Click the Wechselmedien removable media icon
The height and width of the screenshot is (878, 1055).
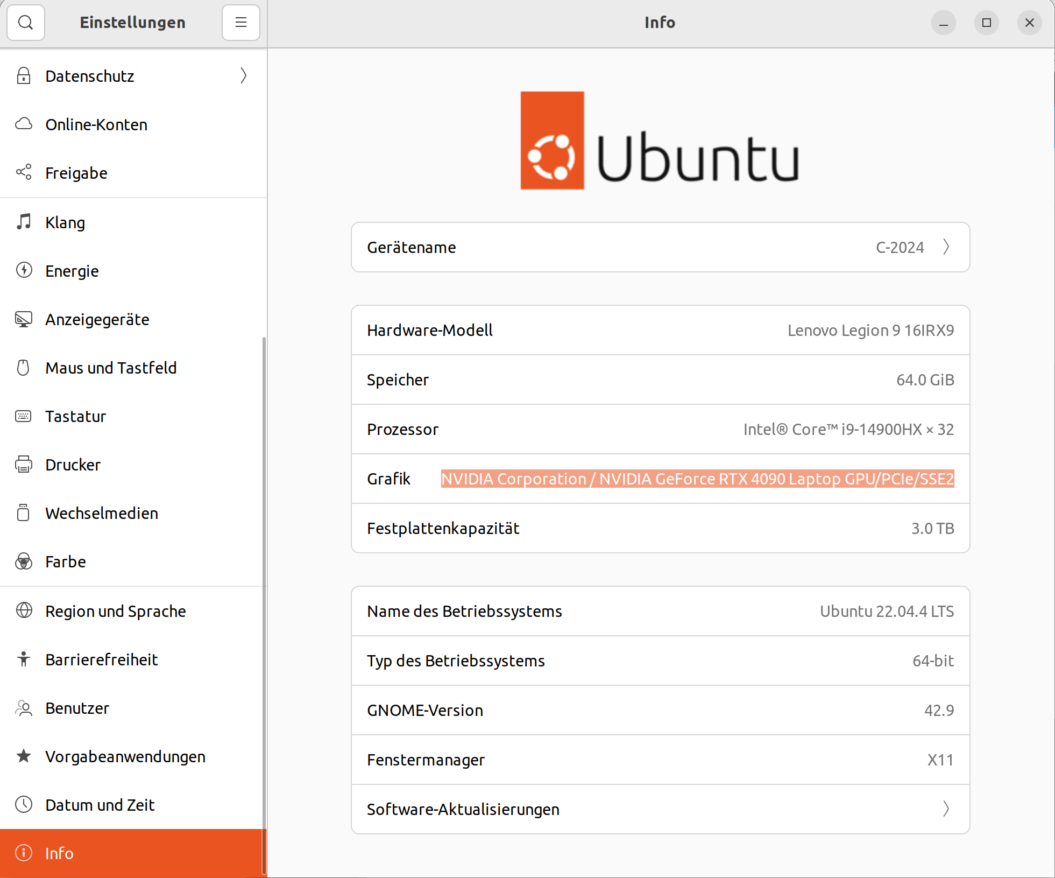(x=24, y=513)
